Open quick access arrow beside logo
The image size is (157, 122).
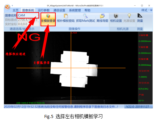point(12,5)
